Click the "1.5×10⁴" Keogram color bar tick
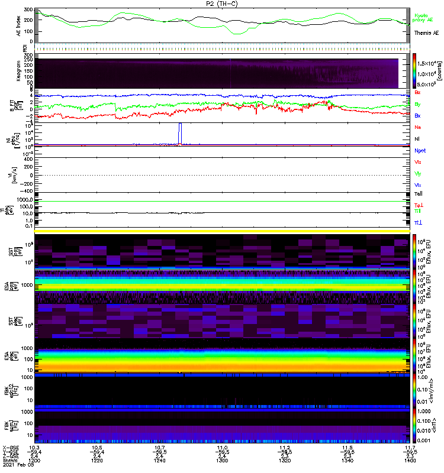 coord(425,64)
